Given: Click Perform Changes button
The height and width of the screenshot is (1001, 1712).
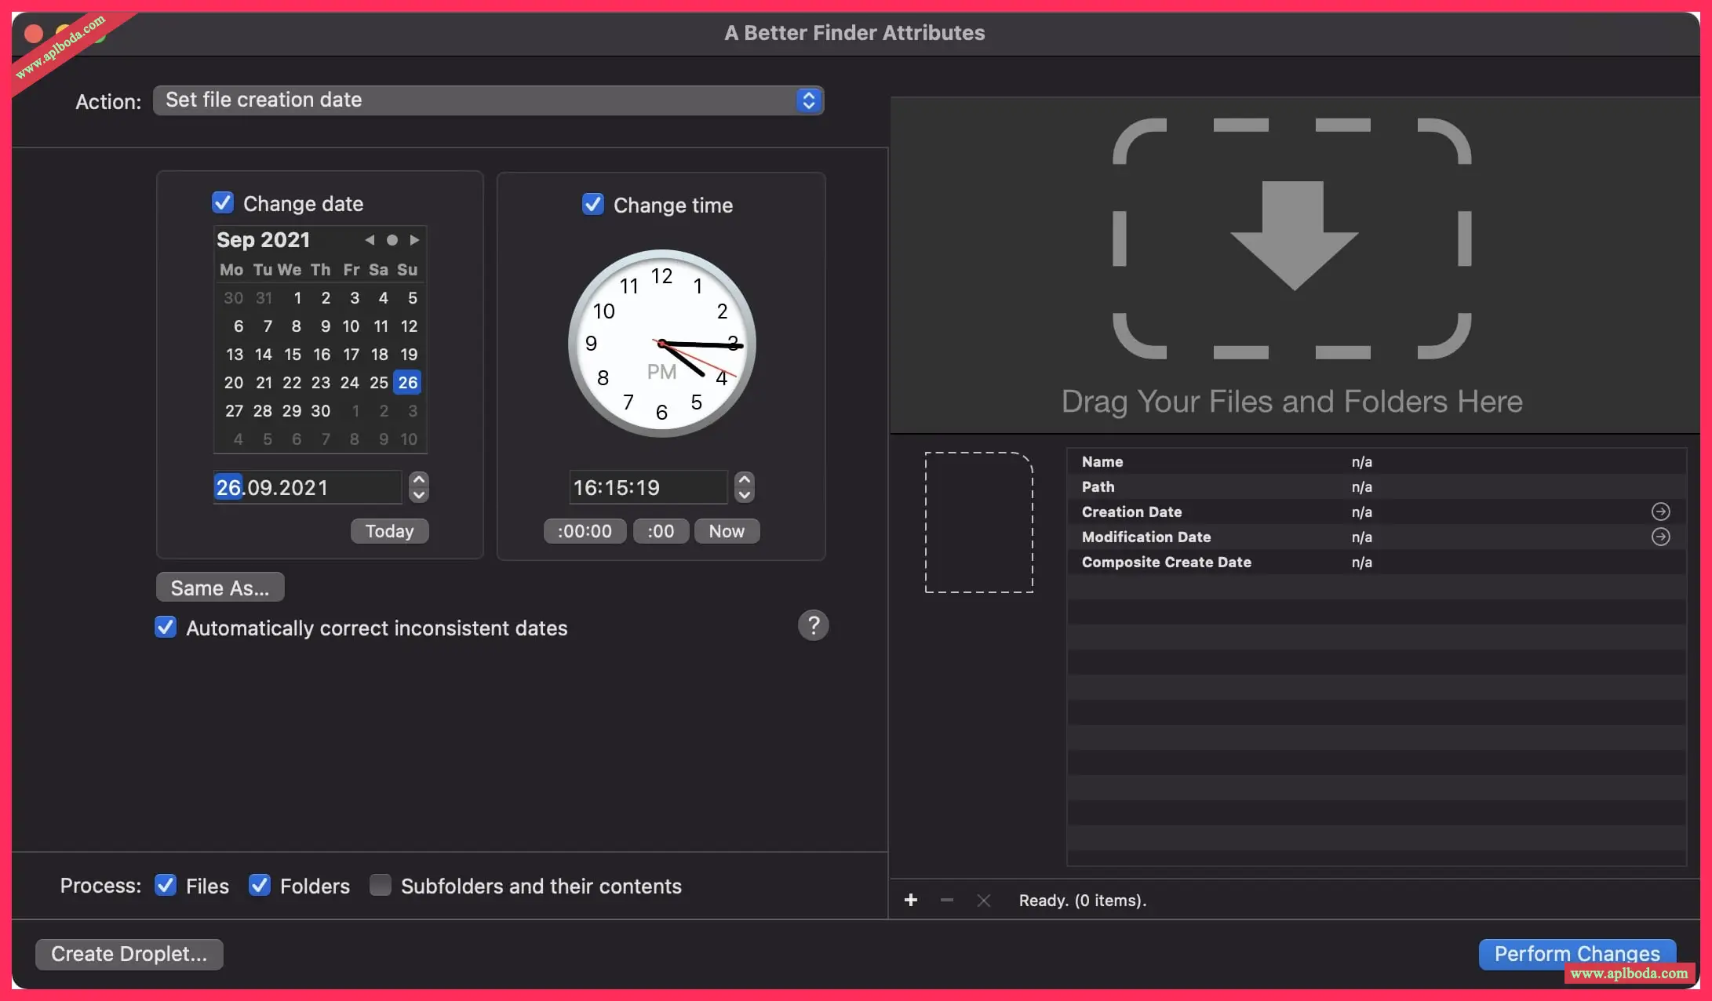Looking at the screenshot, I should 1577,954.
